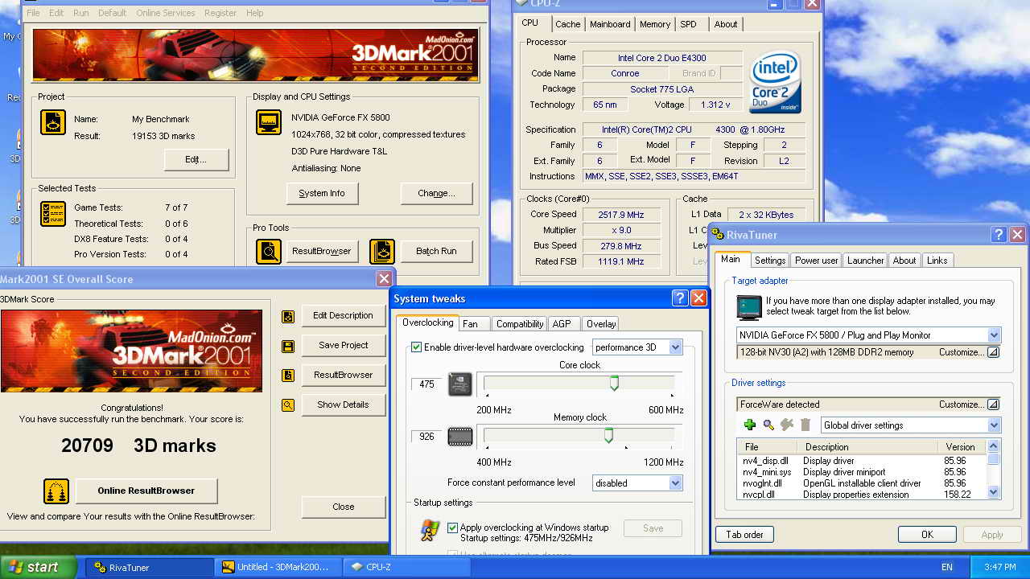
Task: Click the Edit... button in Project
Action: (196, 160)
